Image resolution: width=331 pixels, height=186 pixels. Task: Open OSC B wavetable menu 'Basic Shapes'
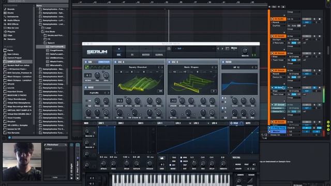point(191,67)
